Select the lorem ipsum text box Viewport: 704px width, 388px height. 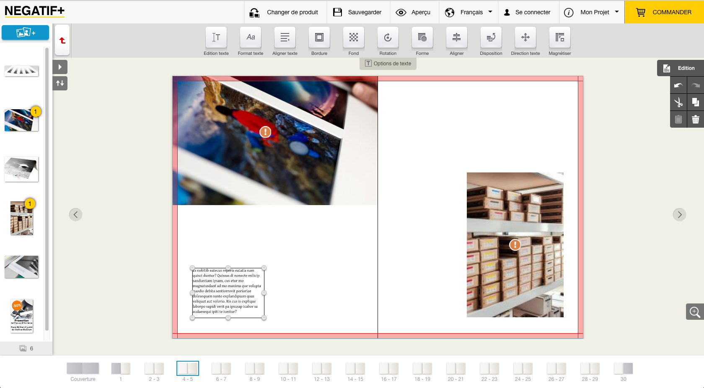tap(228, 293)
